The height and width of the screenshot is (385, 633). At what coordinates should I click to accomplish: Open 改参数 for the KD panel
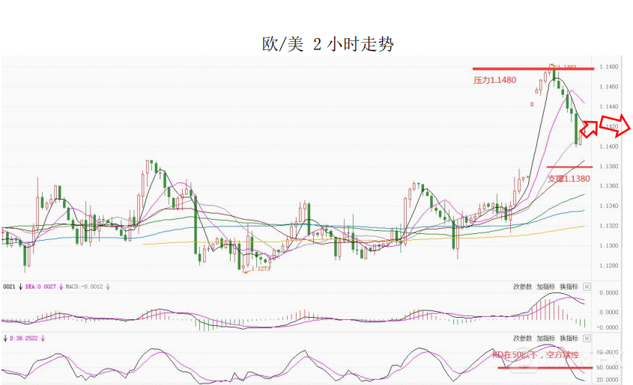(523, 339)
